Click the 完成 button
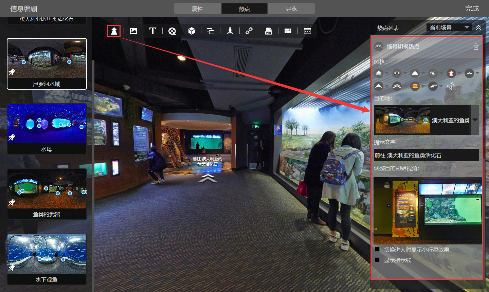Image resolution: width=489 pixels, height=292 pixels. (x=472, y=8)
